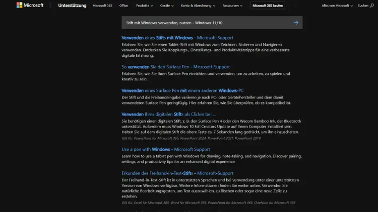Expand the Produkte dropdown
The height and width of the screenshot is (212, 378).
tap(145, 6)
